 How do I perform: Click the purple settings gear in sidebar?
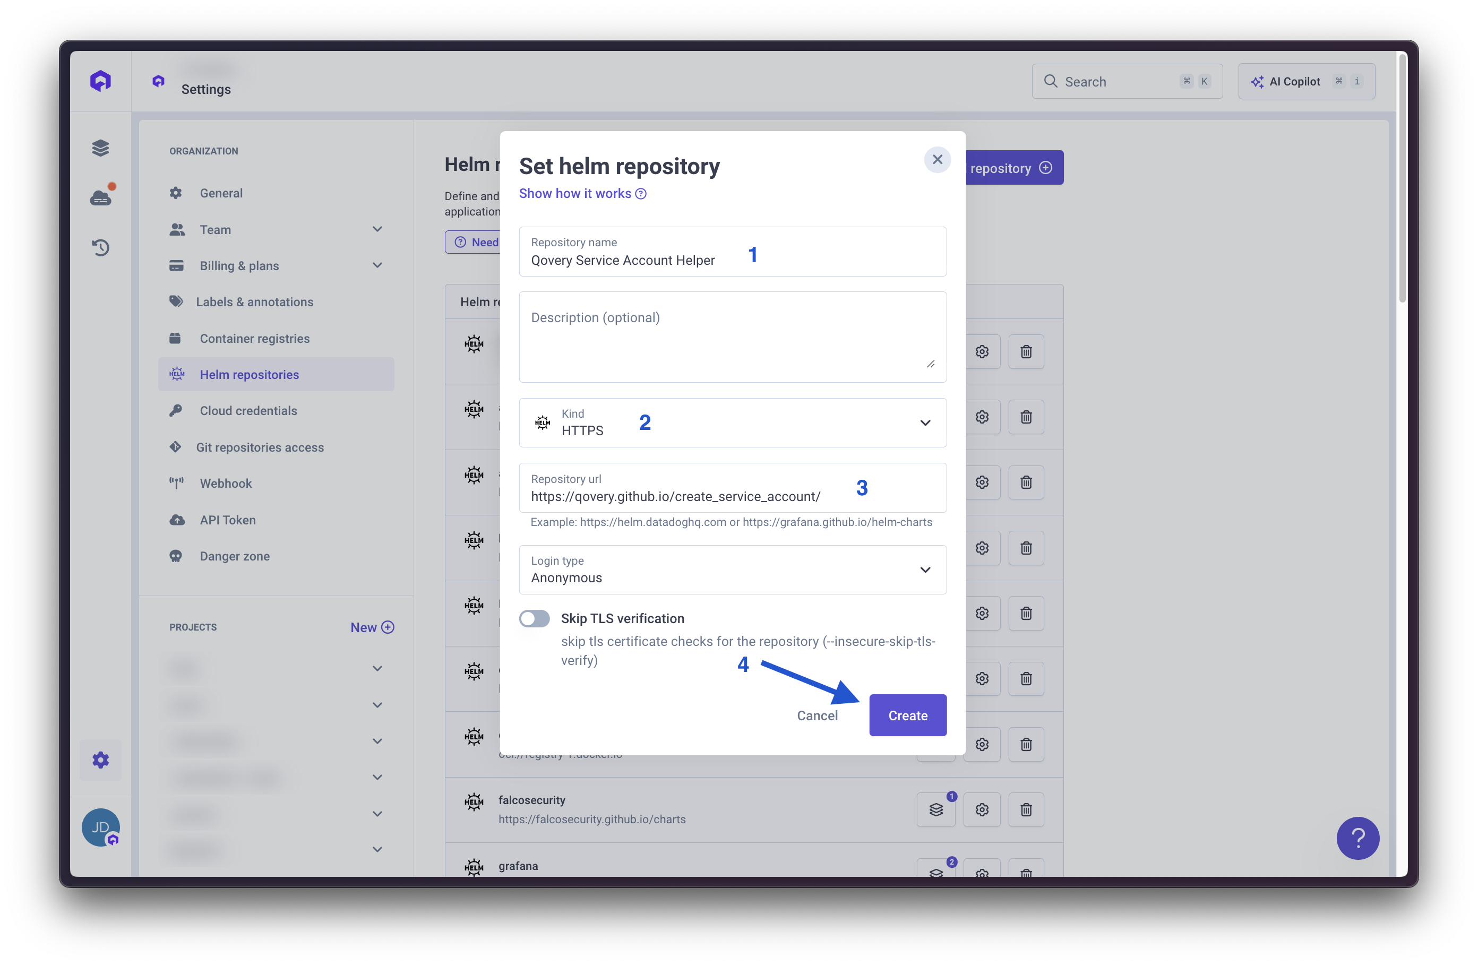(x=100, y=760)
